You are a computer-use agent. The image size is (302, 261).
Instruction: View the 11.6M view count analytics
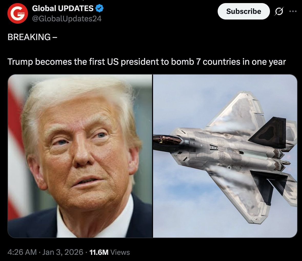pos(99,252)
